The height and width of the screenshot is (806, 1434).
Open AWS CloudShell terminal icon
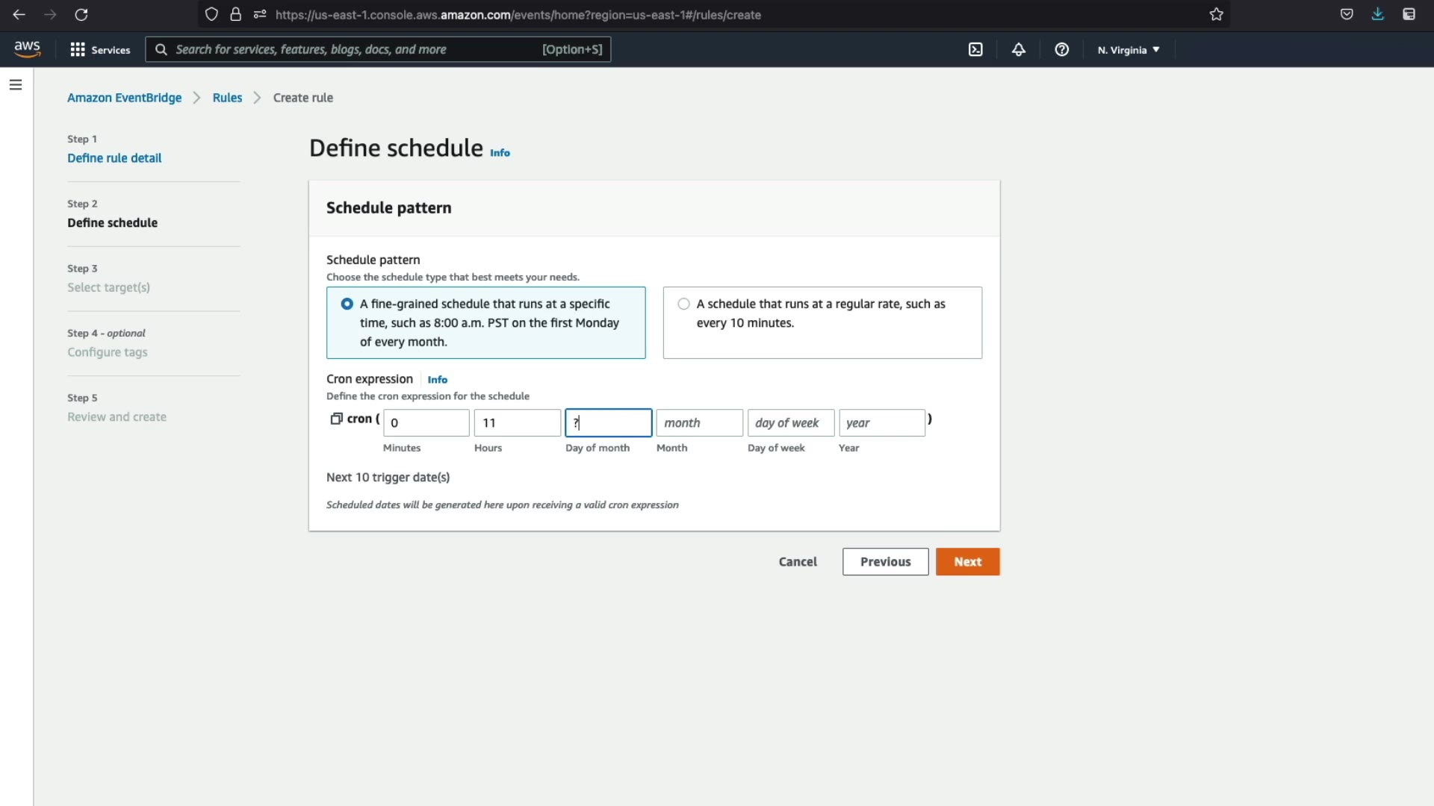tap(975, 49)
